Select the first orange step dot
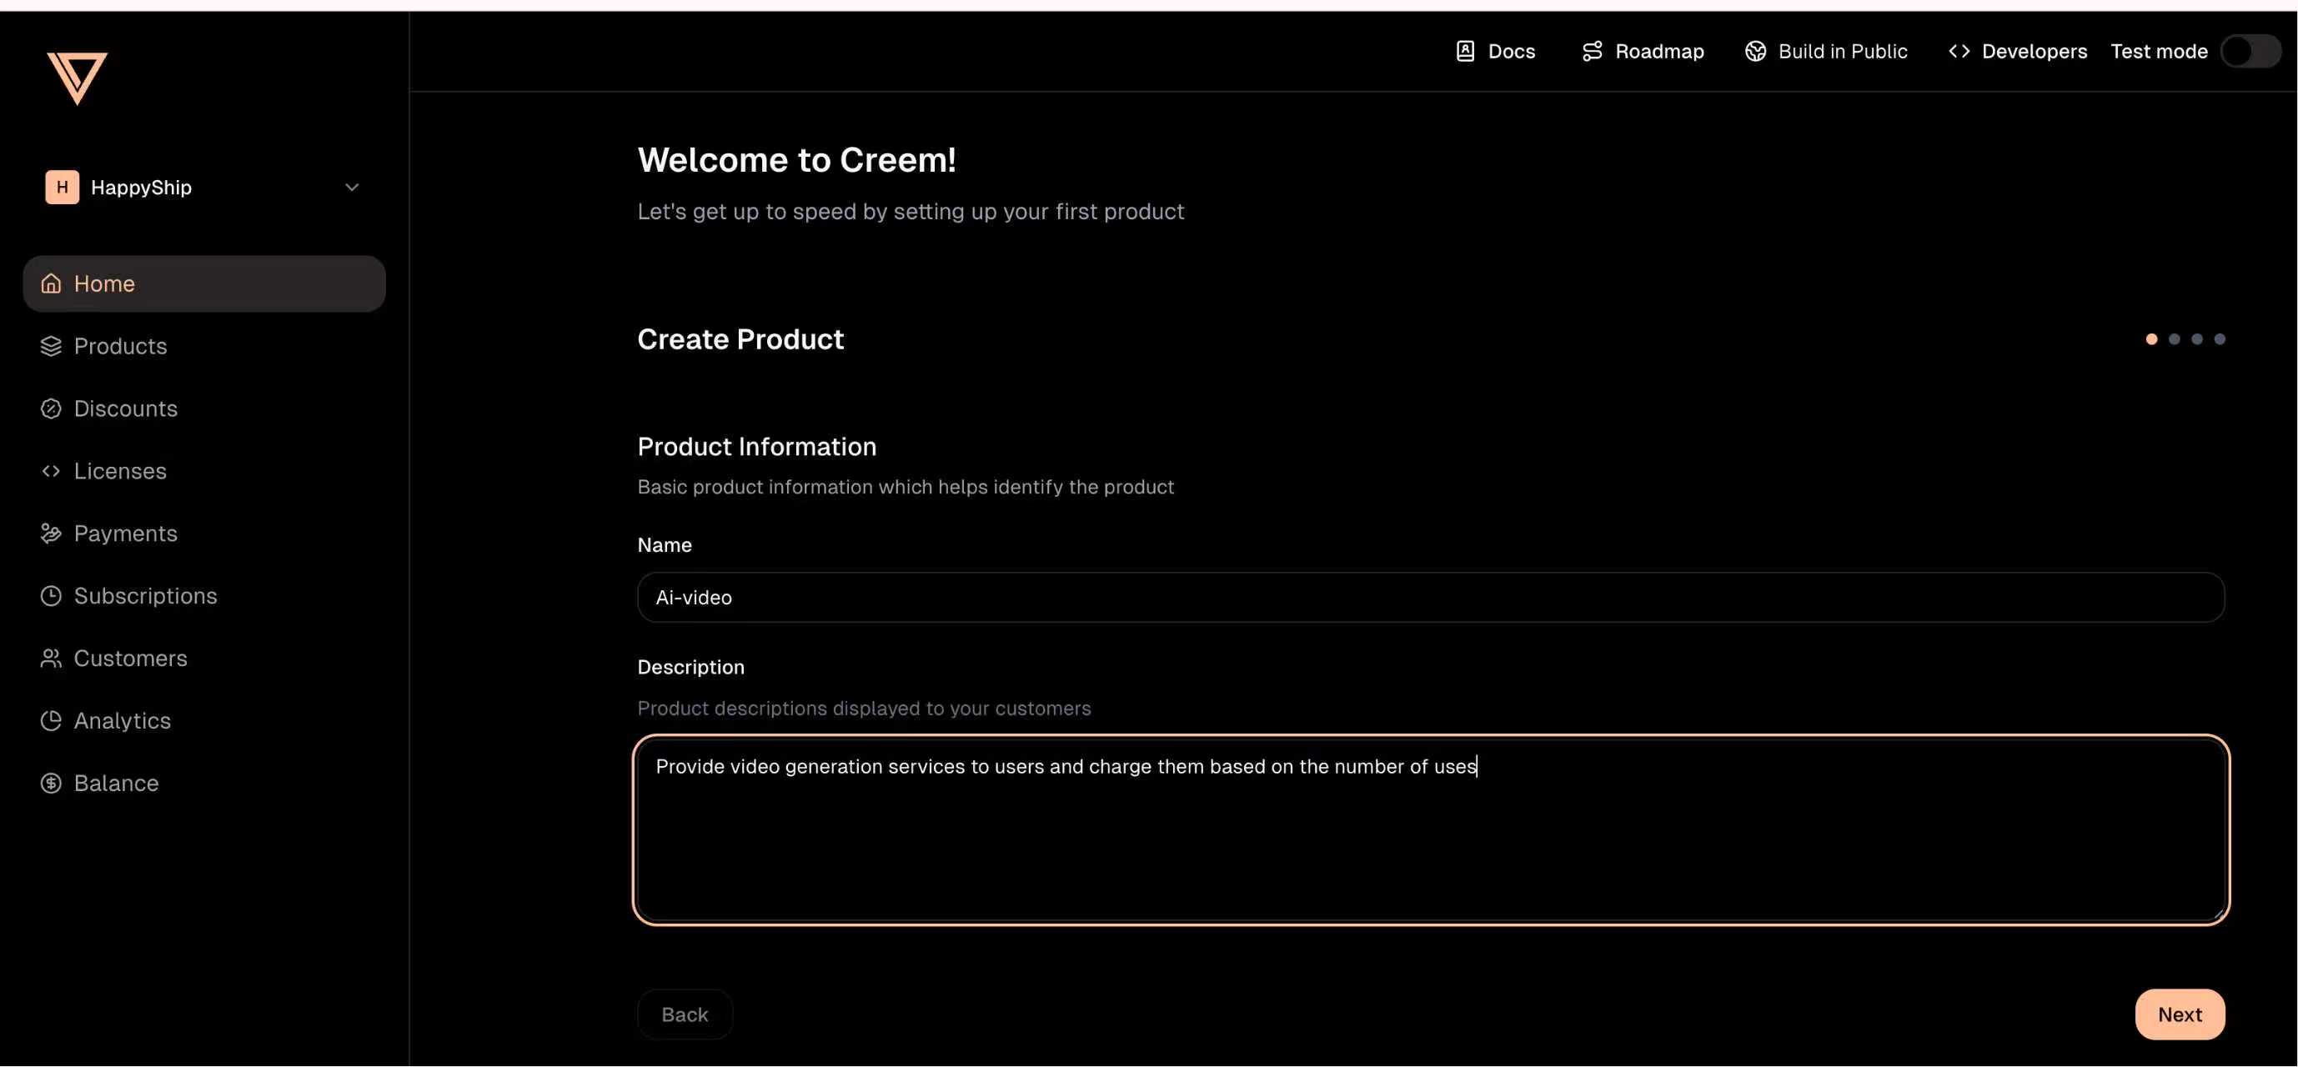This screenshot has width=2298, height=1067. [2150, 339]
